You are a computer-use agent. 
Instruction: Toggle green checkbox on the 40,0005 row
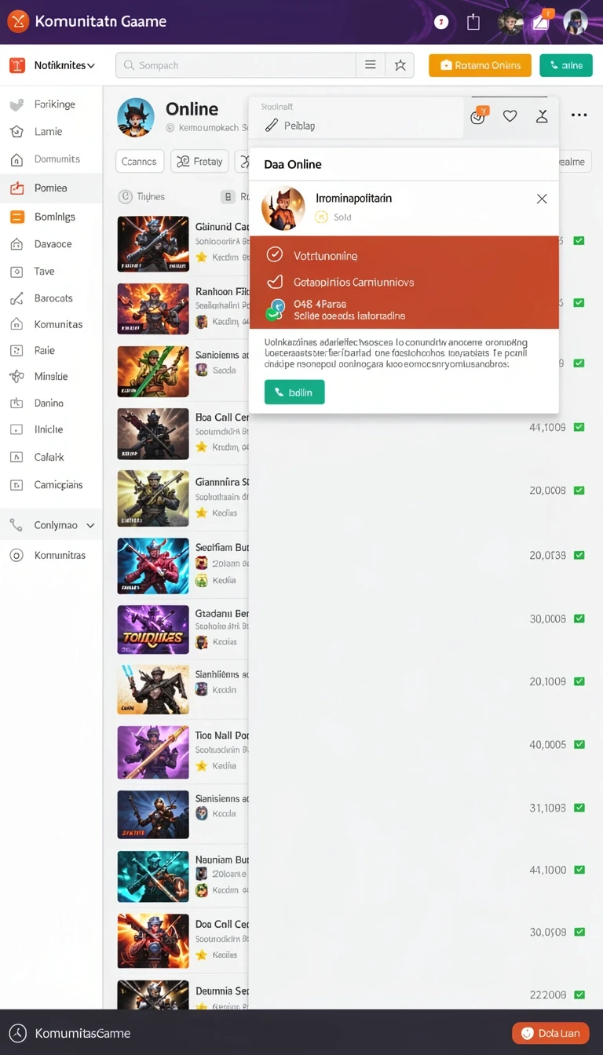pos(579,744)
